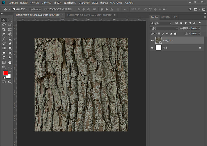Image resolution: width=207 pixels, height=146 pixels.
Task: Enable バウンディングボックスを表示 checkbox
Action: click(45, 9)
